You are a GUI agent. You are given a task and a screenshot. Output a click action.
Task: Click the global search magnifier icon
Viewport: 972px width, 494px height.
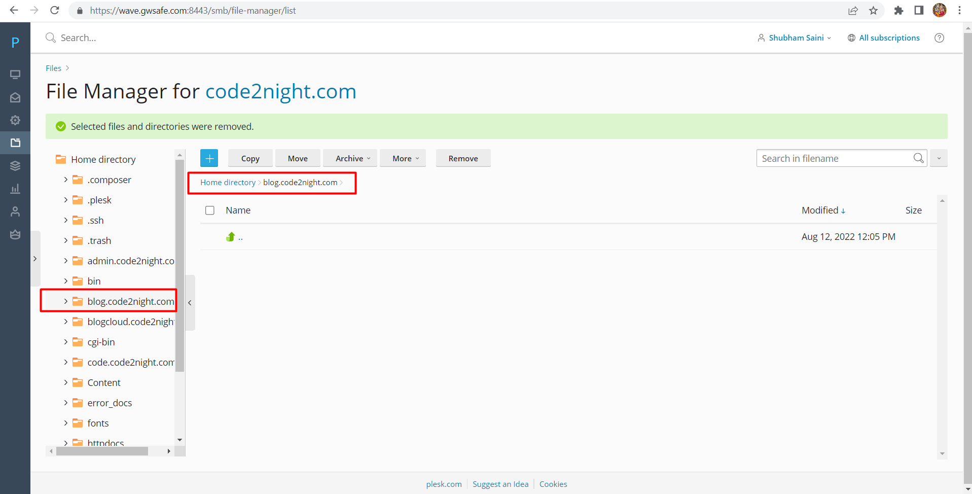click(50, 38)
